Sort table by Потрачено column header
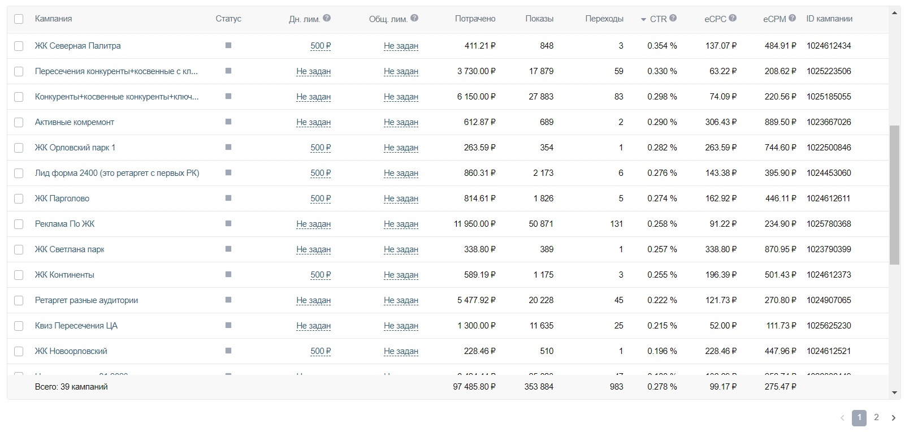The image size is (909, 432). coord(475,19)
